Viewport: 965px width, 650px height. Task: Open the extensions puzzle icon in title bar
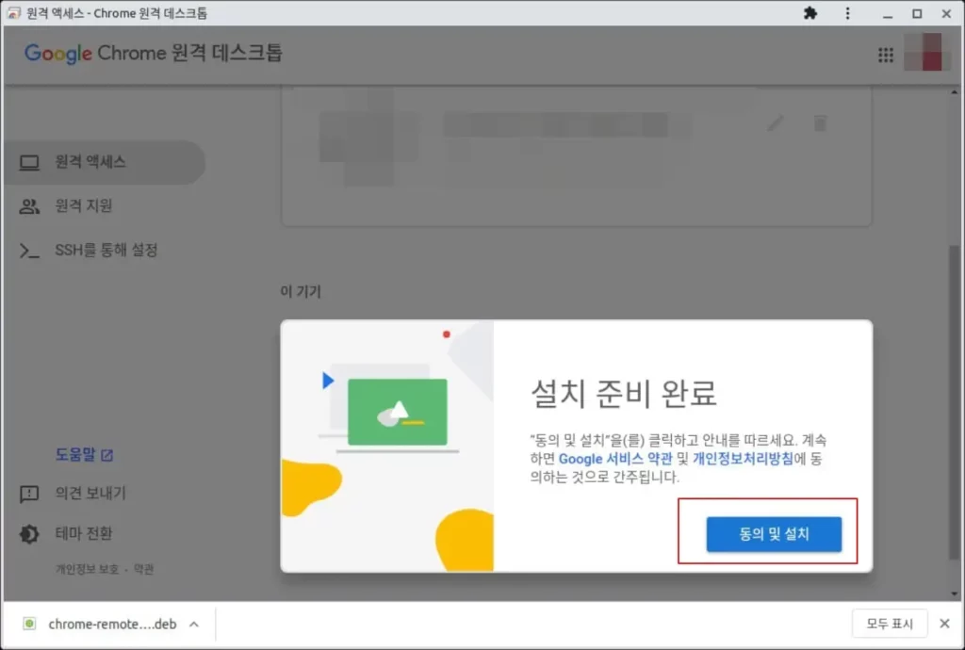(810, 13)
